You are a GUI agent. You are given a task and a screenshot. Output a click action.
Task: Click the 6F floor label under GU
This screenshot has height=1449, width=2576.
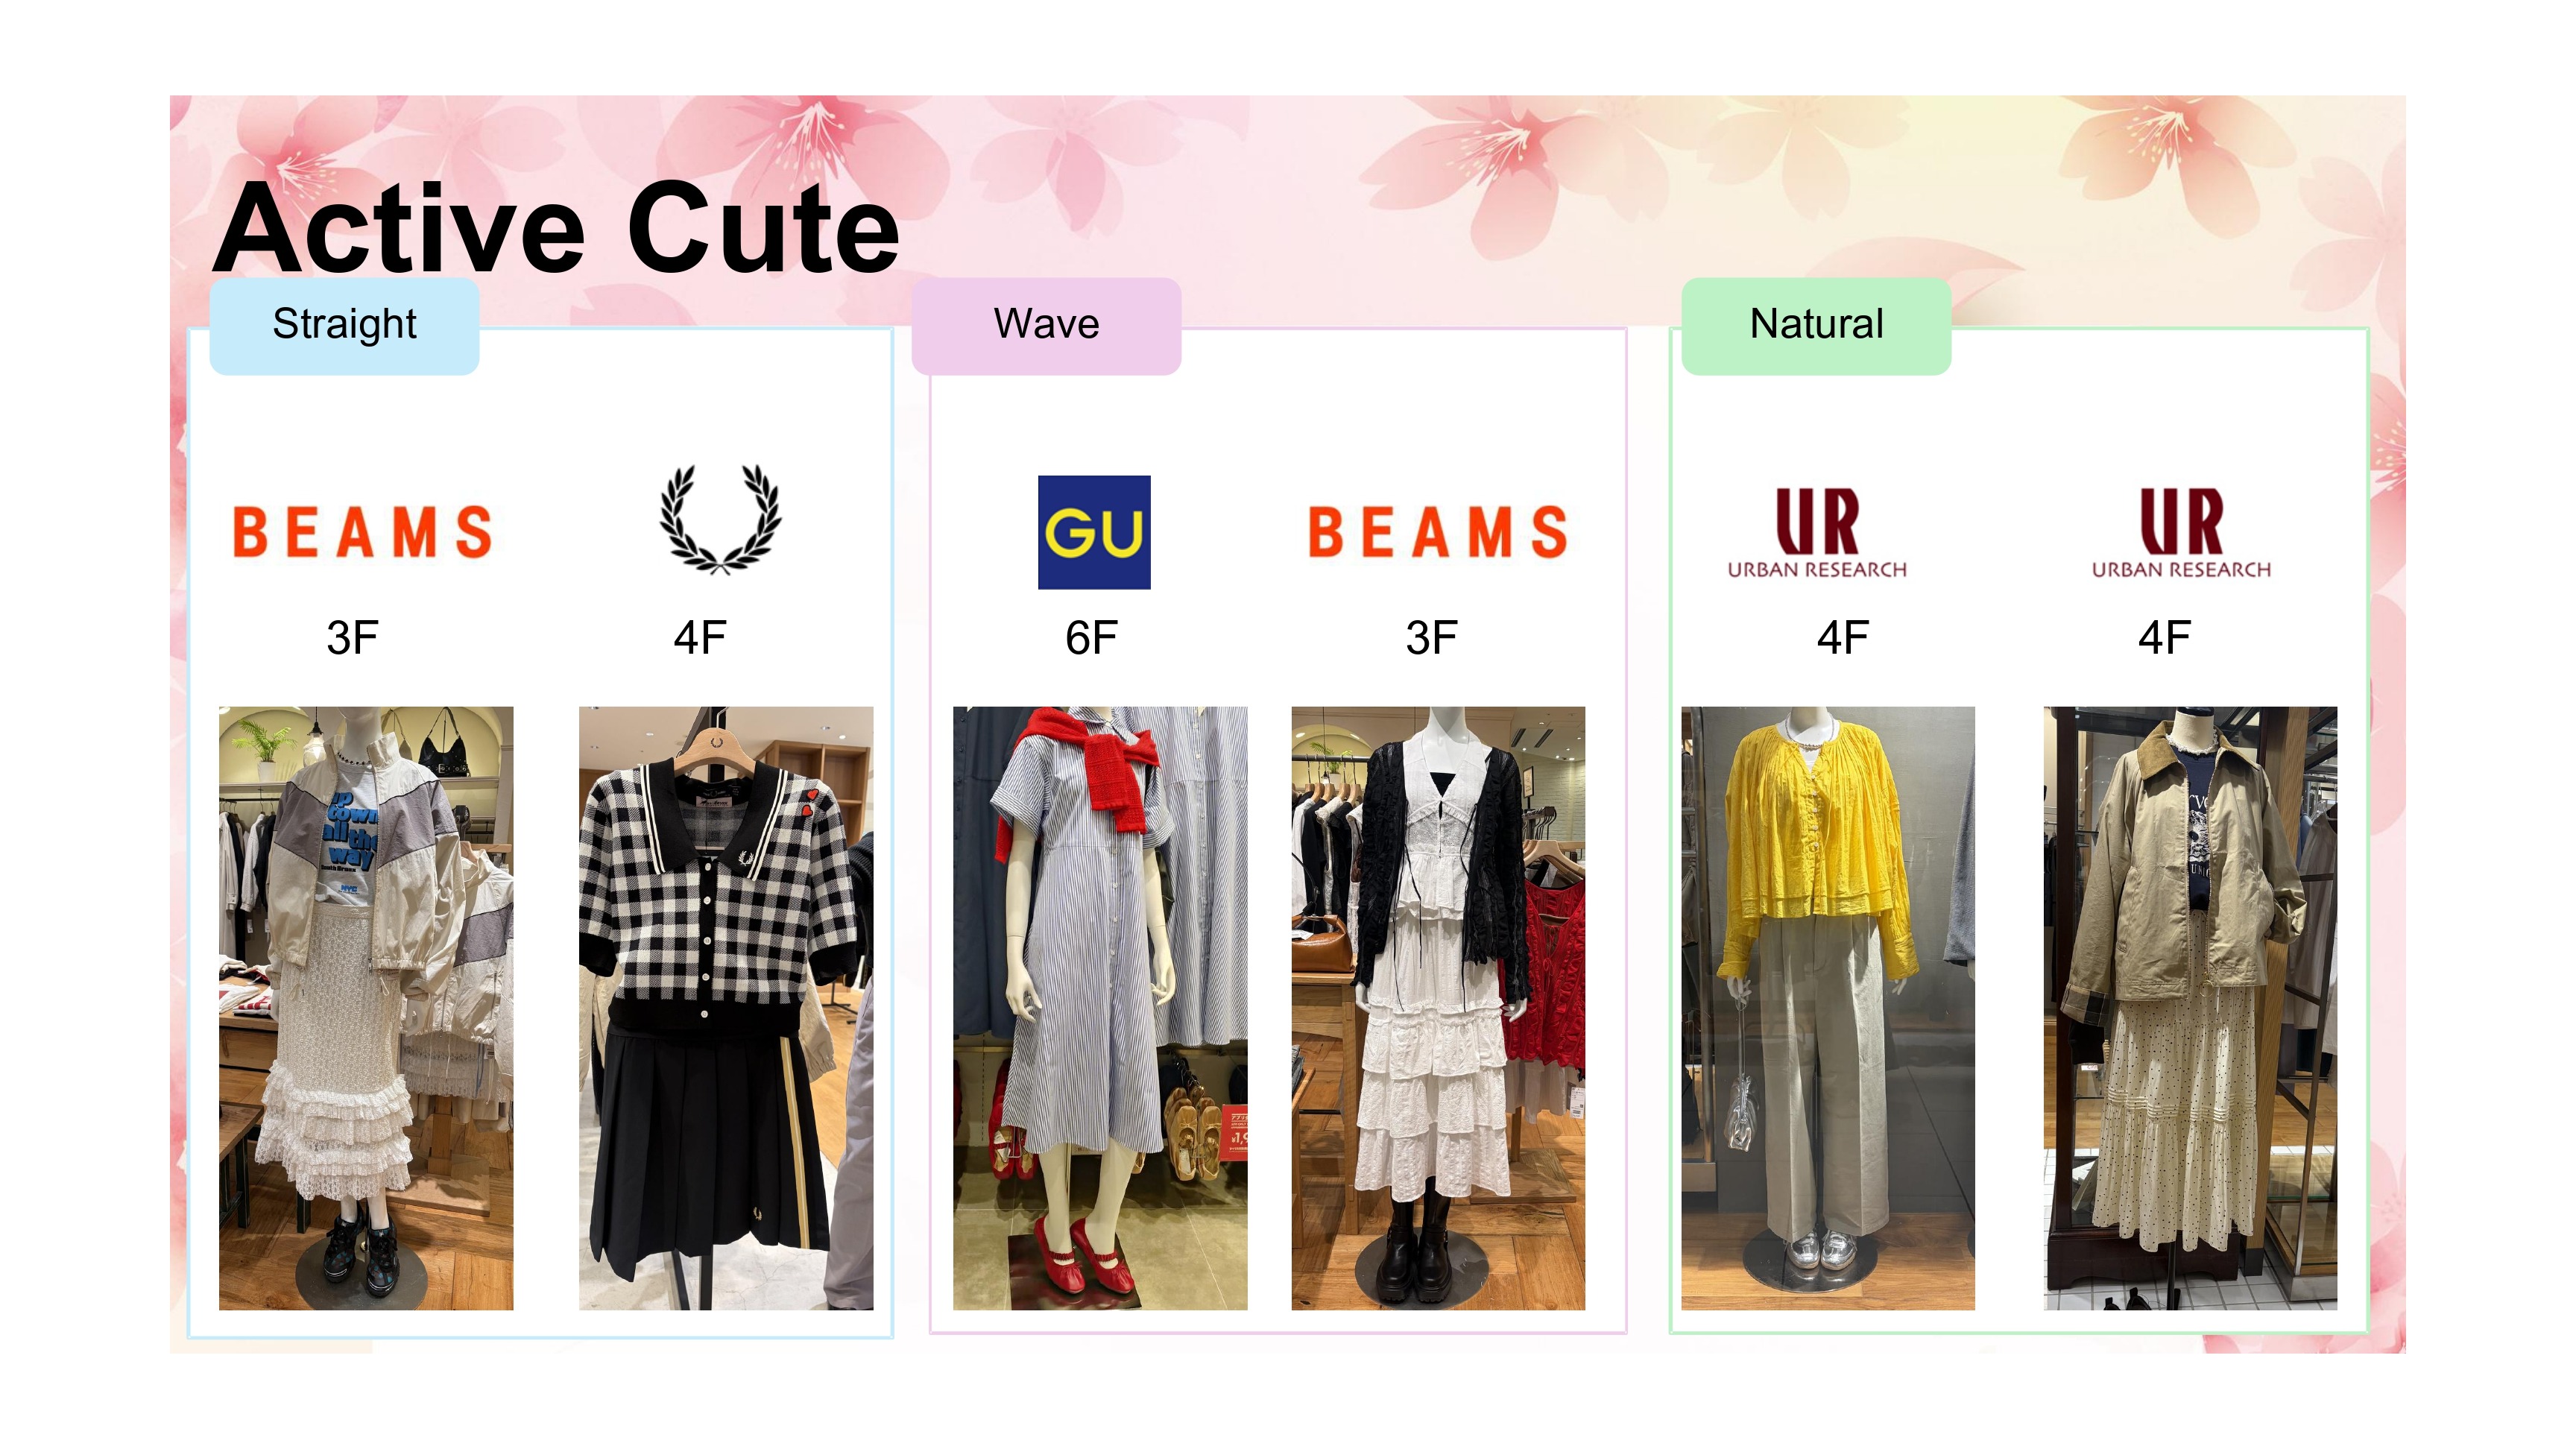pyautogui.click(x=1091, y=637)
